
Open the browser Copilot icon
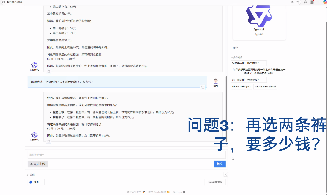click(325, 2)
